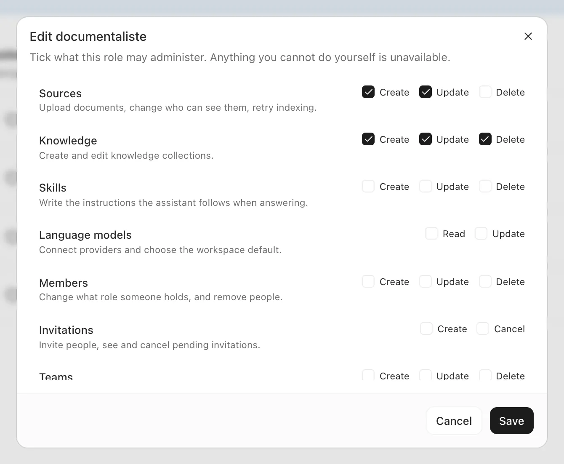Check Create for Invitations
This screenshot has height=464, width=564.
click(426, 328)
